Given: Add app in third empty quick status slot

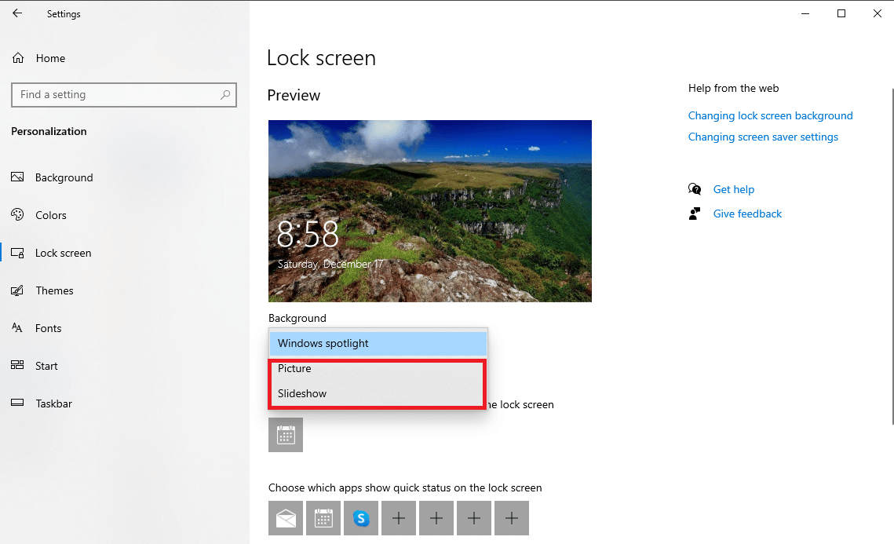Looking at the screenshot, I should [x=474, y=518].
